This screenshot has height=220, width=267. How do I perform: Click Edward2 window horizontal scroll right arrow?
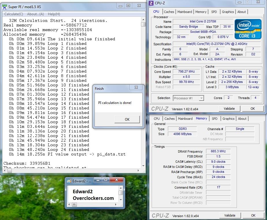(x=116, y=204)
